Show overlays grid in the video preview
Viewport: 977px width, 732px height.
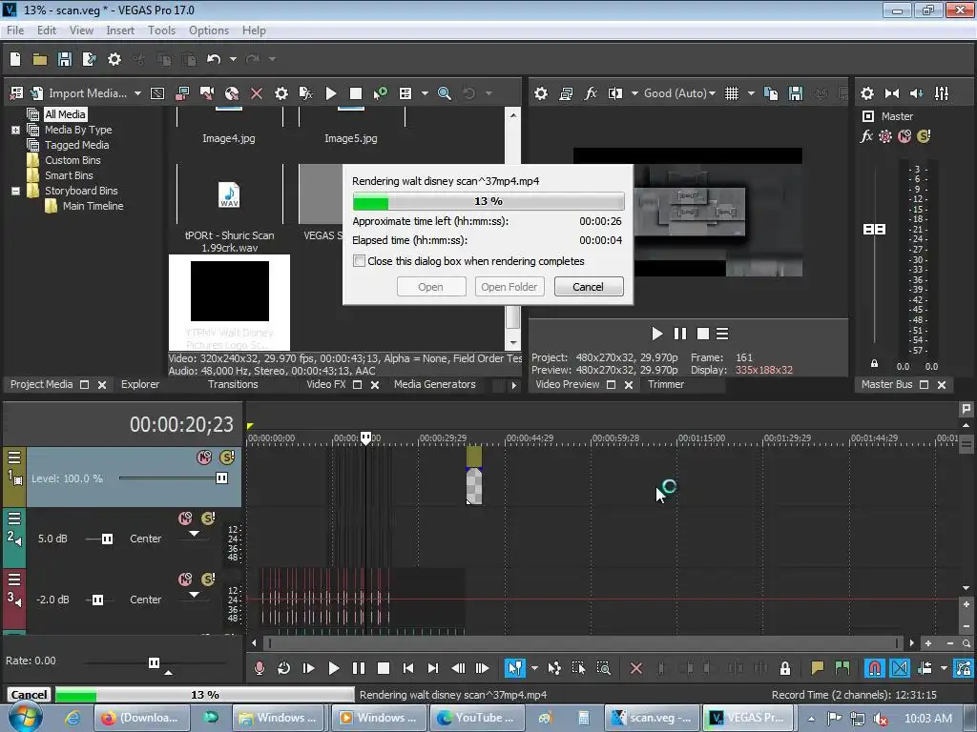pyautogui.click(x=732, y=93)
